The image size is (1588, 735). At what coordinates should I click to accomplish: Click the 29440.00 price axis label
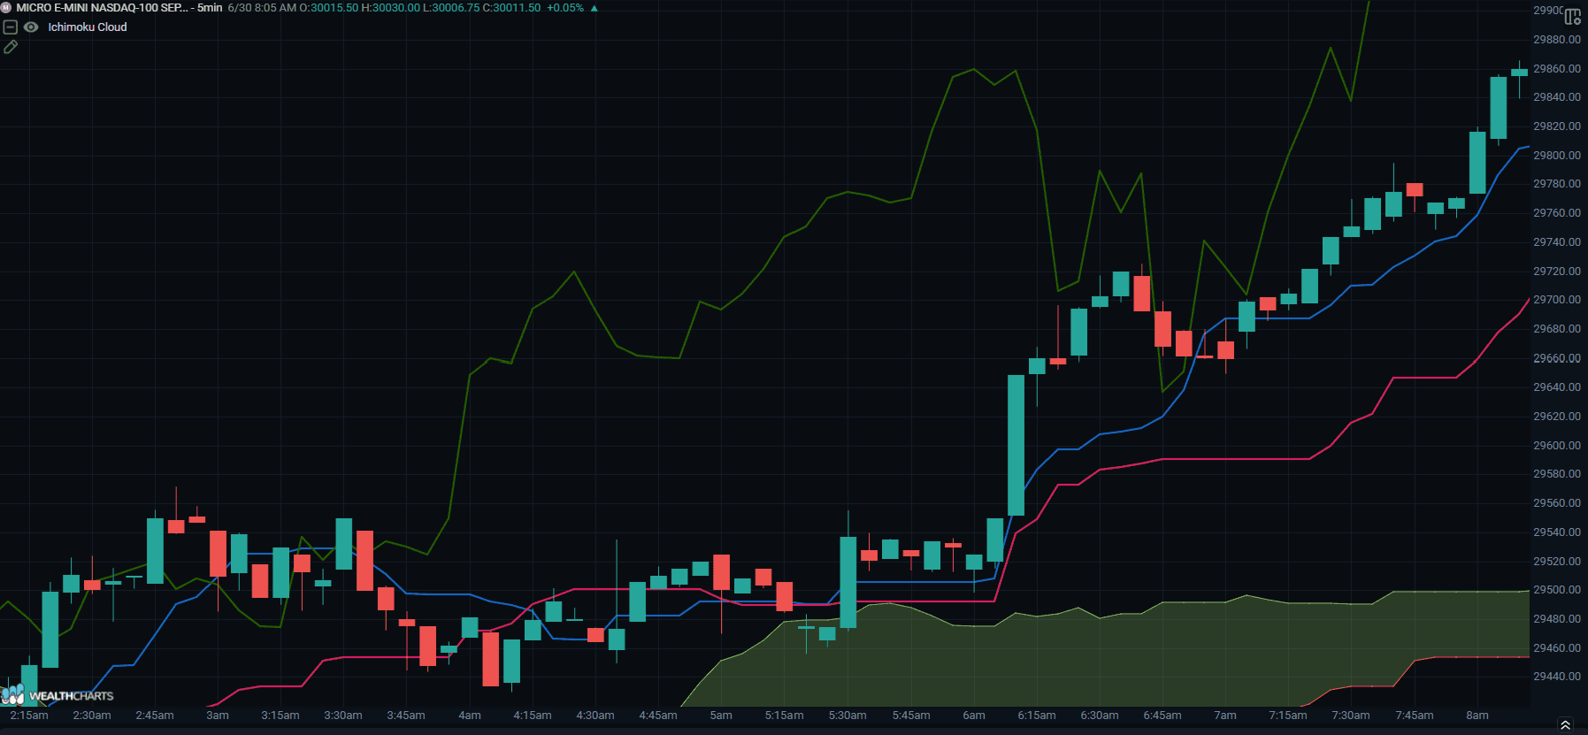coord(1556,677)
